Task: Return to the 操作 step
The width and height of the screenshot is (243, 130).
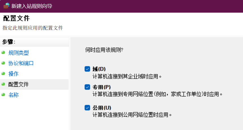Action: coord(14,74)
